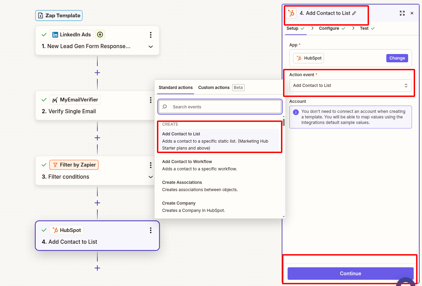Click the plus icon below the HubSpot step
Screen dimensions: 422x286
[x=97, y=268]
